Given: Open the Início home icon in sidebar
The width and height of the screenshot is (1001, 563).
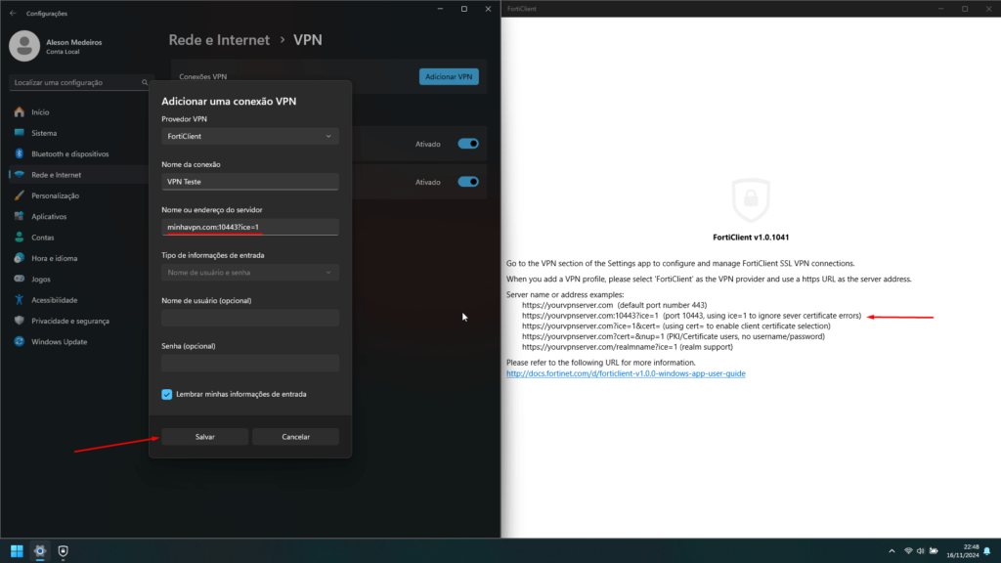Looking at the screenshot, I should 20,112.
